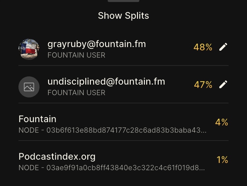Tap the placeholder image avatar icon

[x=29, y=87]
